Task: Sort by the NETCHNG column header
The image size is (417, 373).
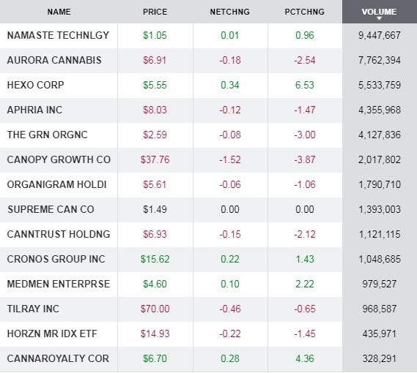Action: tap(230, 12)
